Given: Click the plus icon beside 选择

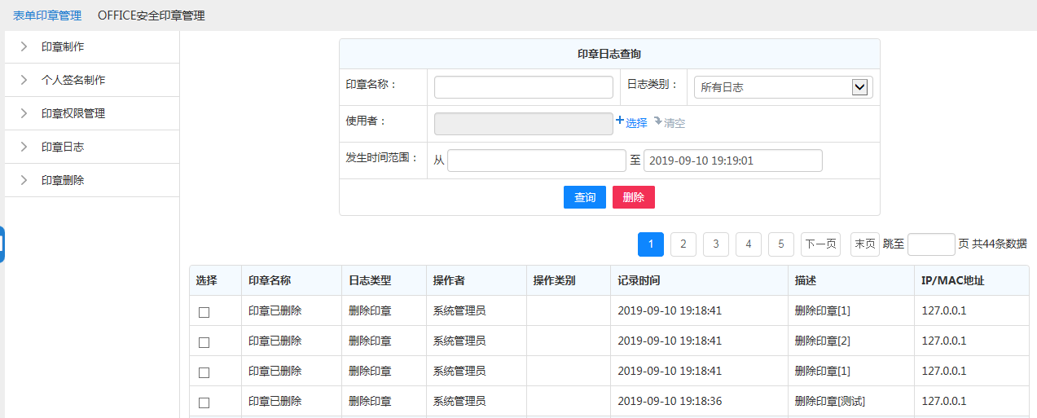Looking at the screenshot, I should point(620,121).
